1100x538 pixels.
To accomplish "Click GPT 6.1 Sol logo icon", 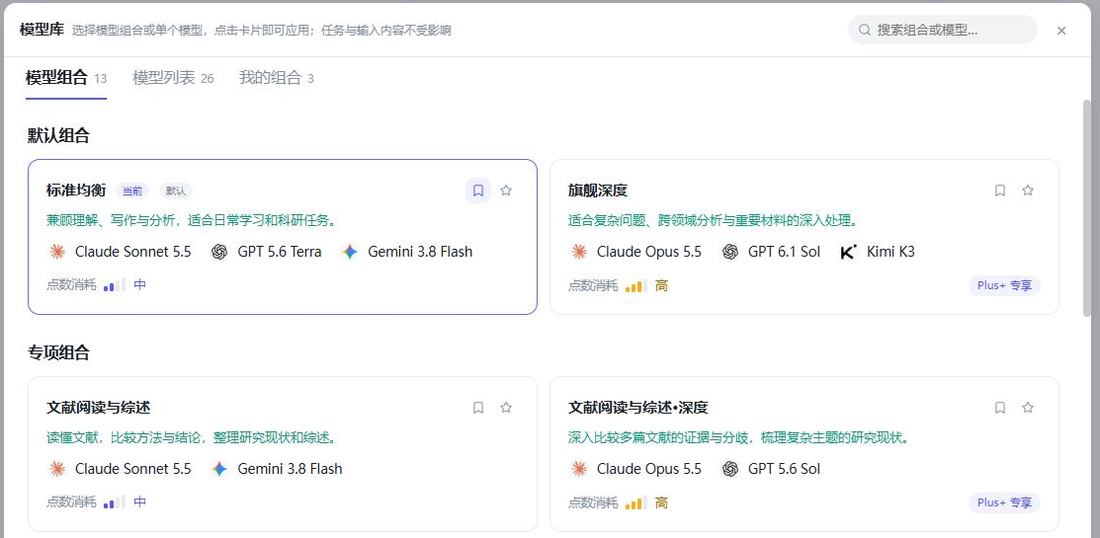I will pyautogui.click(x=730, y=252).
